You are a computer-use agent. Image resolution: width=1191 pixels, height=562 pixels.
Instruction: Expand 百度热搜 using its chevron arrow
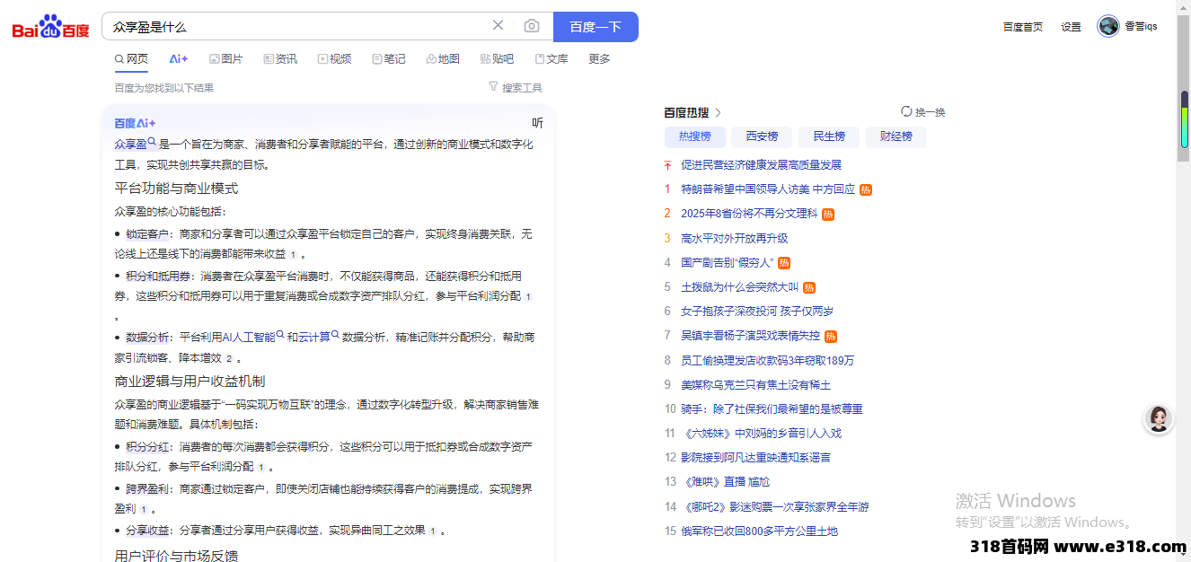pos(719,113)
